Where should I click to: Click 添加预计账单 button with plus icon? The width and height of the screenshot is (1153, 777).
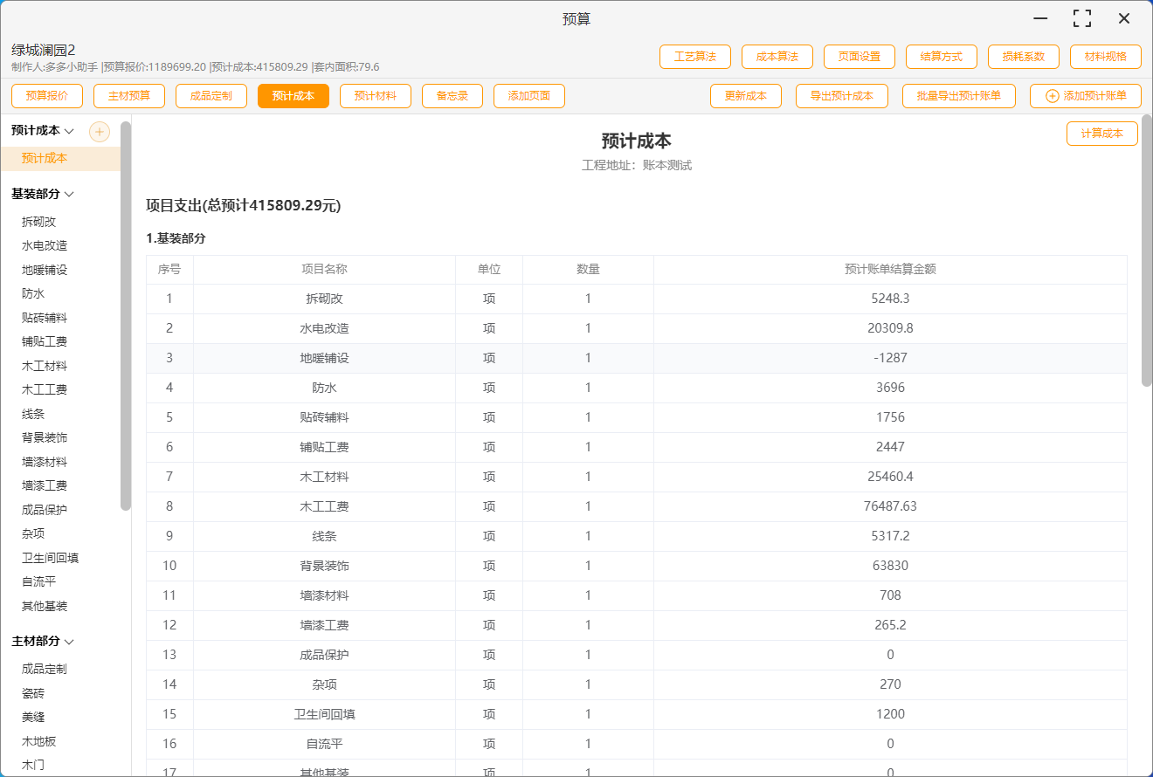coord(1086,96)
